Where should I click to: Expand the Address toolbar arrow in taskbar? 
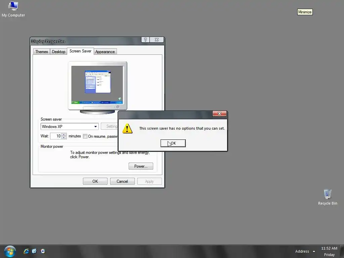tap(314, 251)
